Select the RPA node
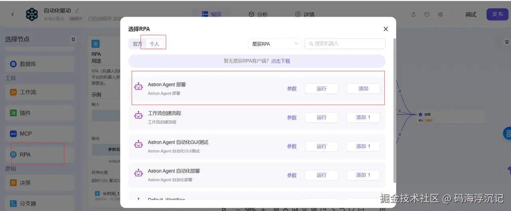Image resolution: width=511 pixels, height=211 pixels. (40, 154)
